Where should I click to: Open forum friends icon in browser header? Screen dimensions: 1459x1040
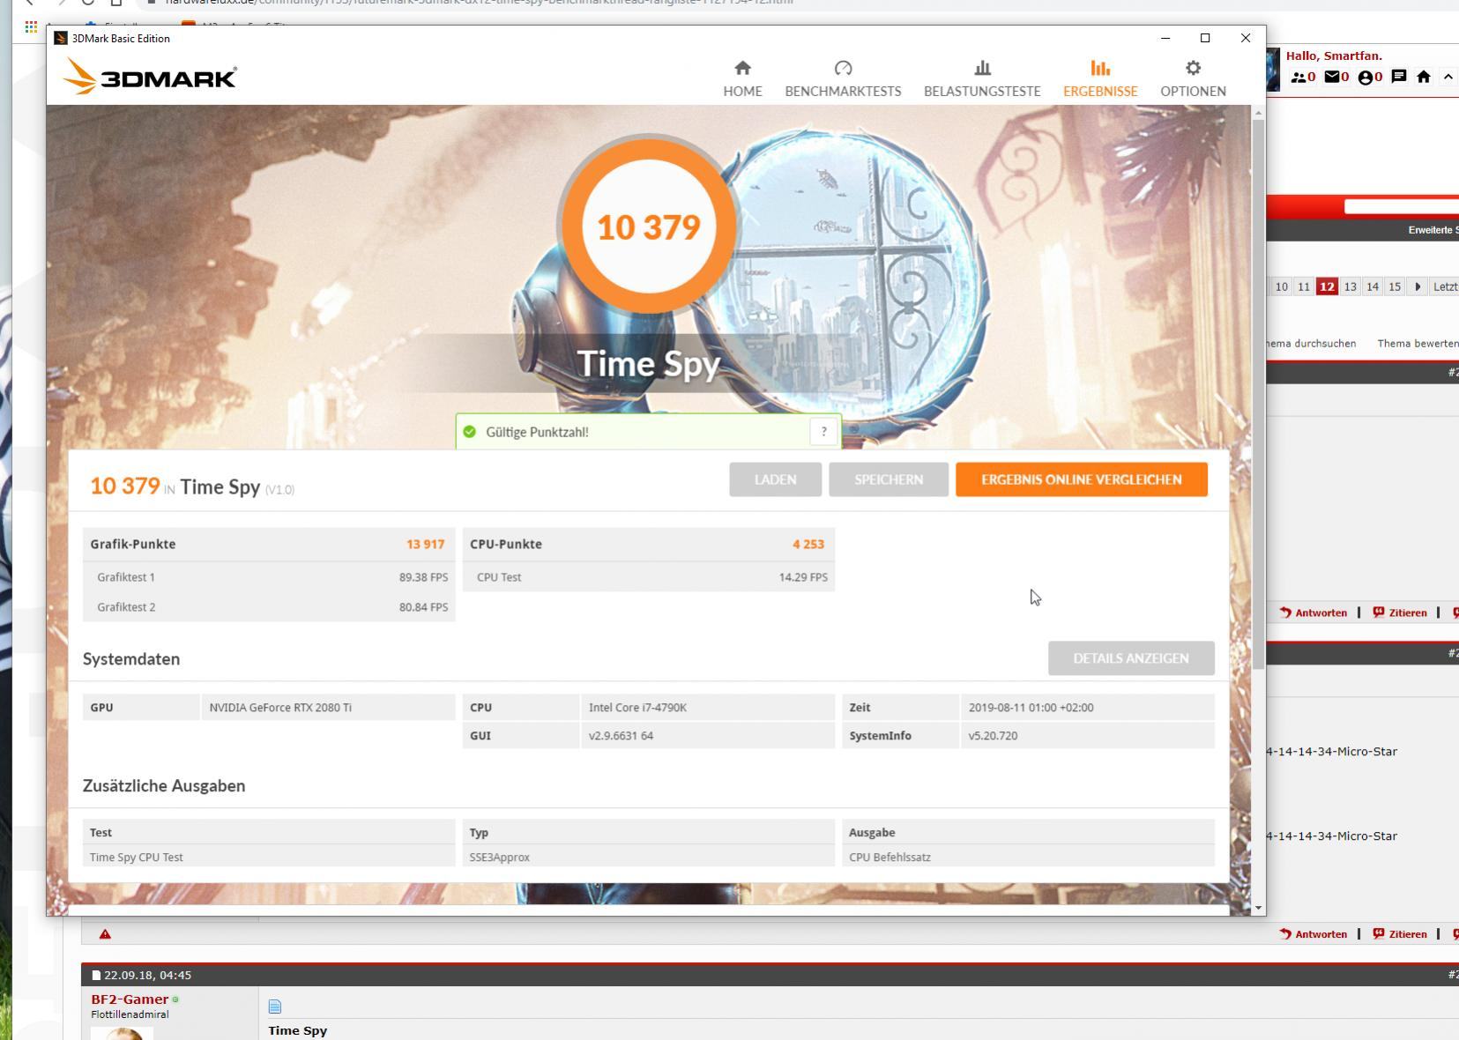pos(1299,78)
